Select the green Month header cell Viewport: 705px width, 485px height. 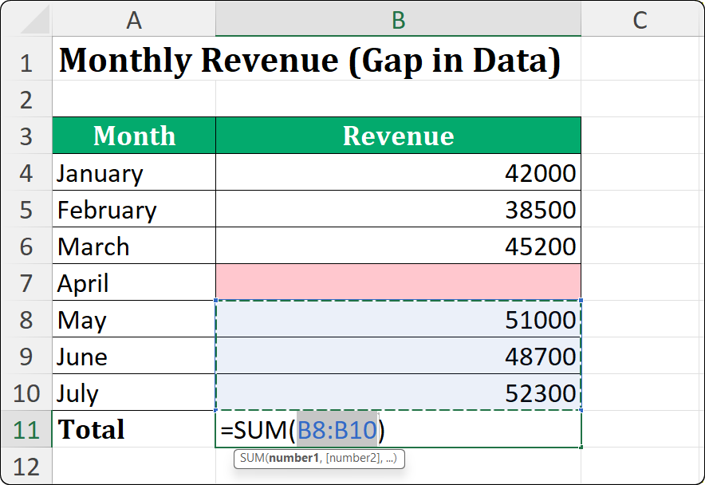134,136
